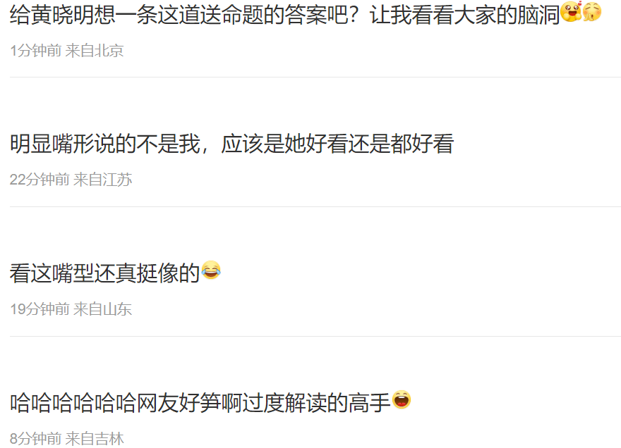
Task: Click 来自吉林 location label
Action: (x=95, y=439)
